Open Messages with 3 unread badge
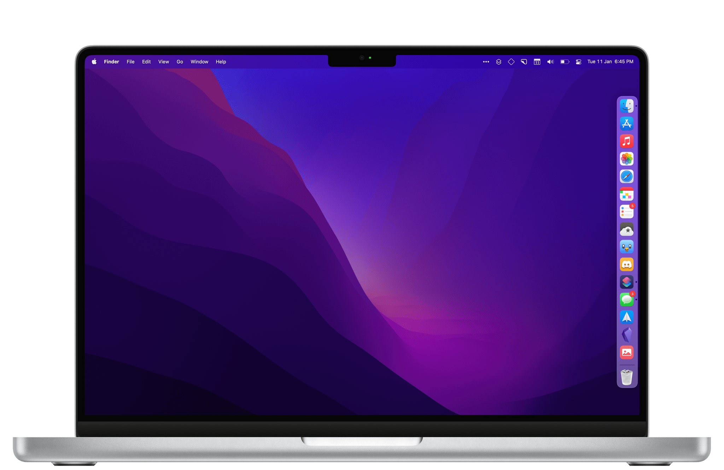 pos(626,299)
